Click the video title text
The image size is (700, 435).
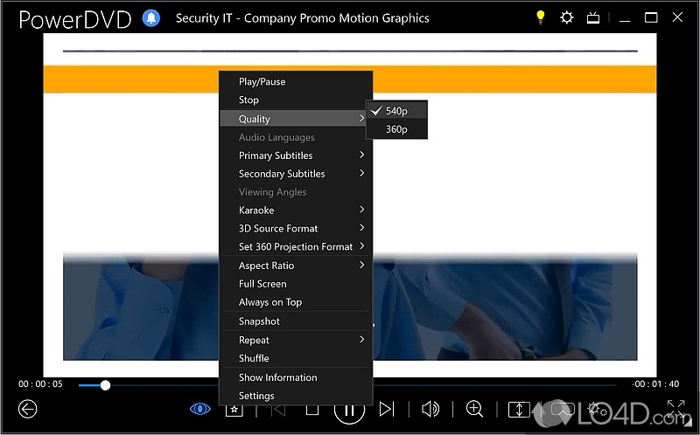click(x=302, y=18)
